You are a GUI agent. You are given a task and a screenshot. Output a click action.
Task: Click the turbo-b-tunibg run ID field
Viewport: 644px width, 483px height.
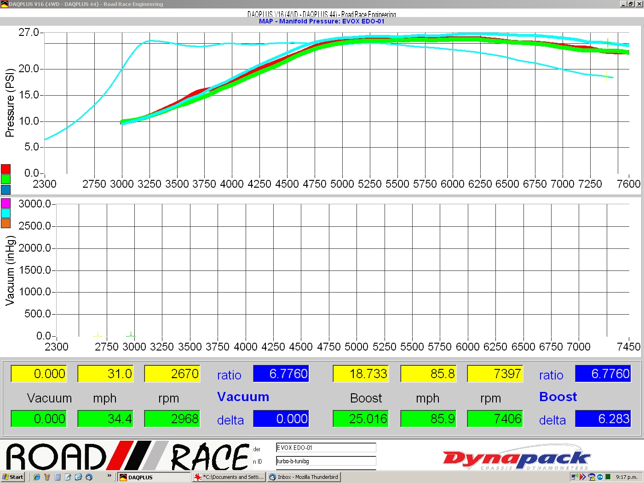(x=326, y=461)
